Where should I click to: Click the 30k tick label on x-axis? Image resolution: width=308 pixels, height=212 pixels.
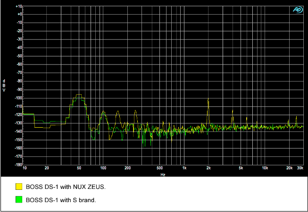click(x=300, y=168)
